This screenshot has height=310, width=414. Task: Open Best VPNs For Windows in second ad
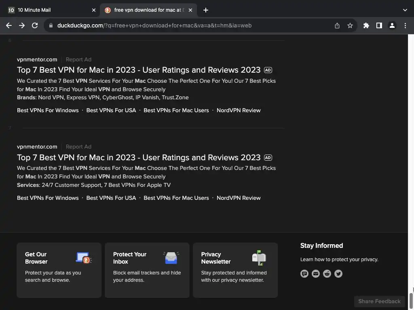coord(48,198)
